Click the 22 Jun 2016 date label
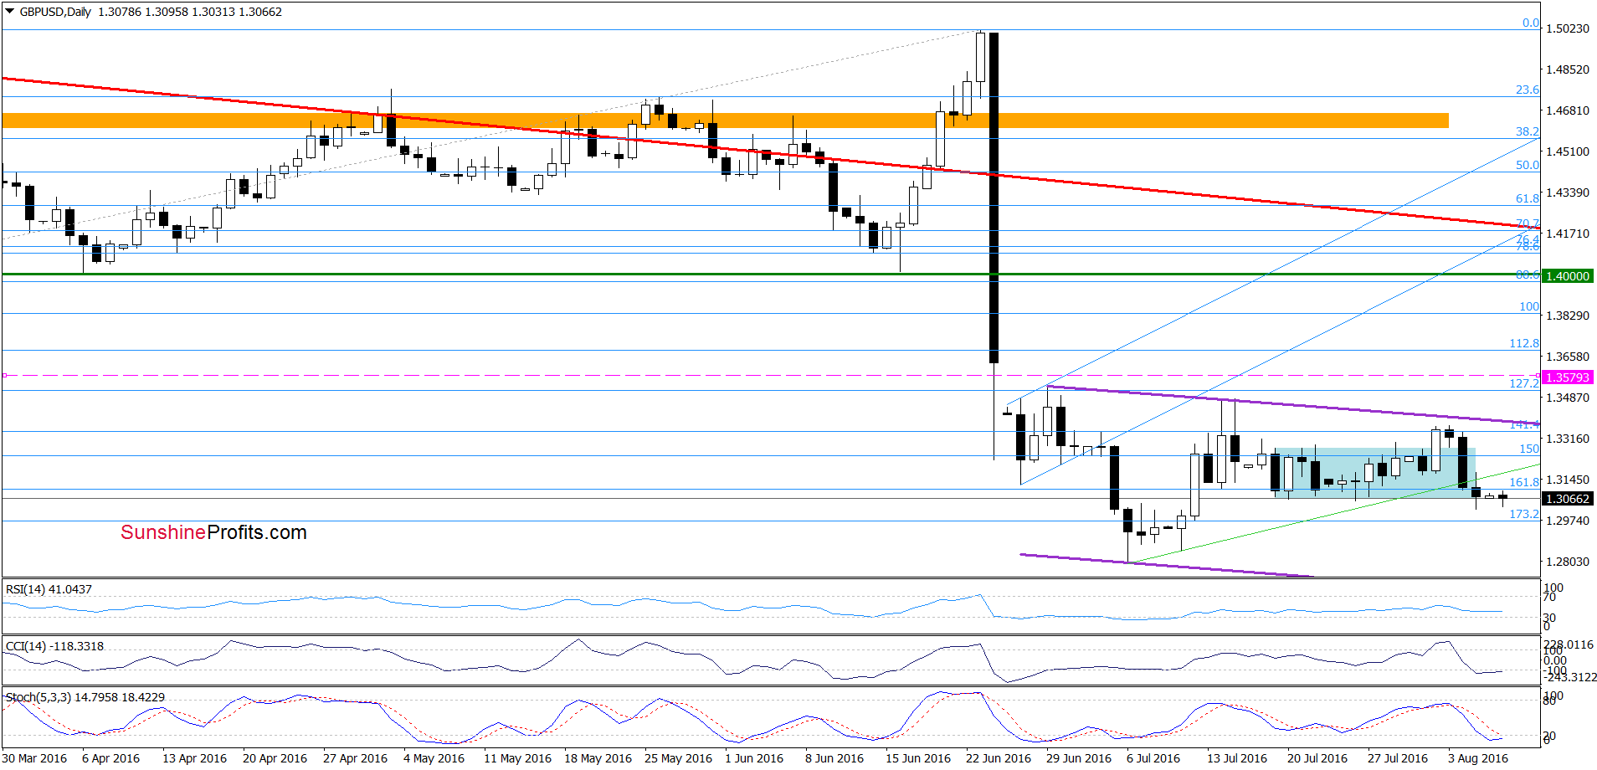This screenshot has height=770, width=1597. 999,758
